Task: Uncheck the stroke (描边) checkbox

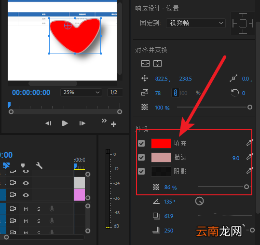Action: point(141,157)
